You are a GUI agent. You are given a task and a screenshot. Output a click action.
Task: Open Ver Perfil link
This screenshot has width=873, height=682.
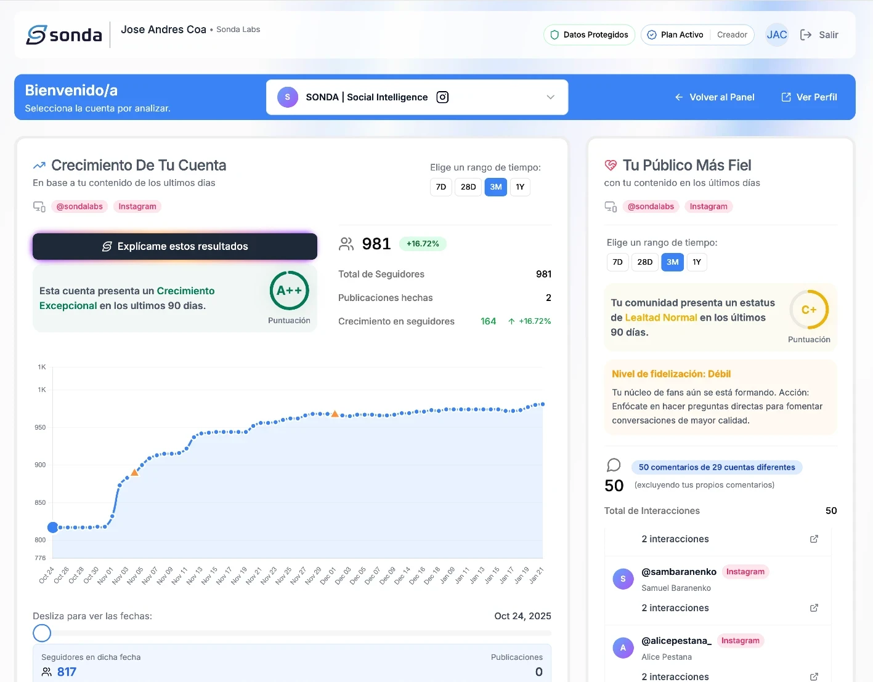coord(809,97)
